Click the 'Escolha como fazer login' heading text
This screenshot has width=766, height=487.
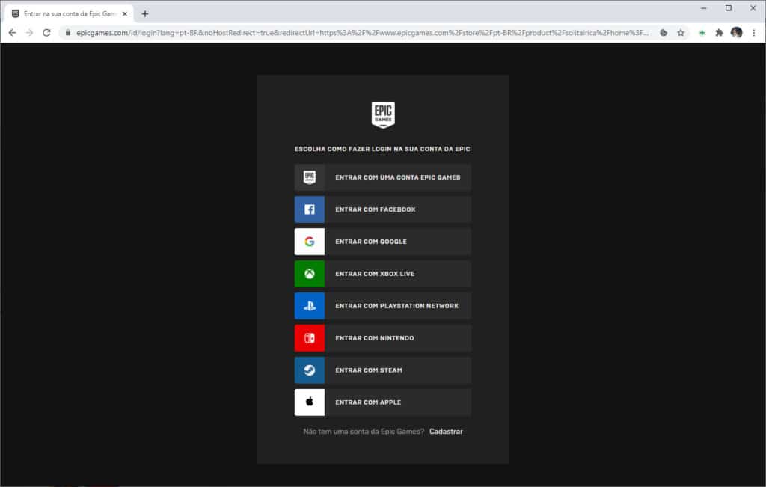coord(382,149)
